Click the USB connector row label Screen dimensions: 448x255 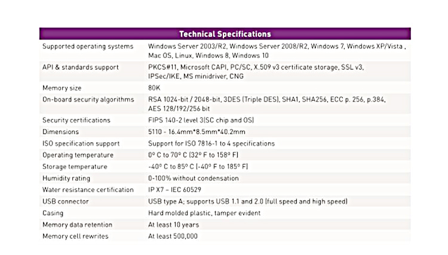coord(66,202)
